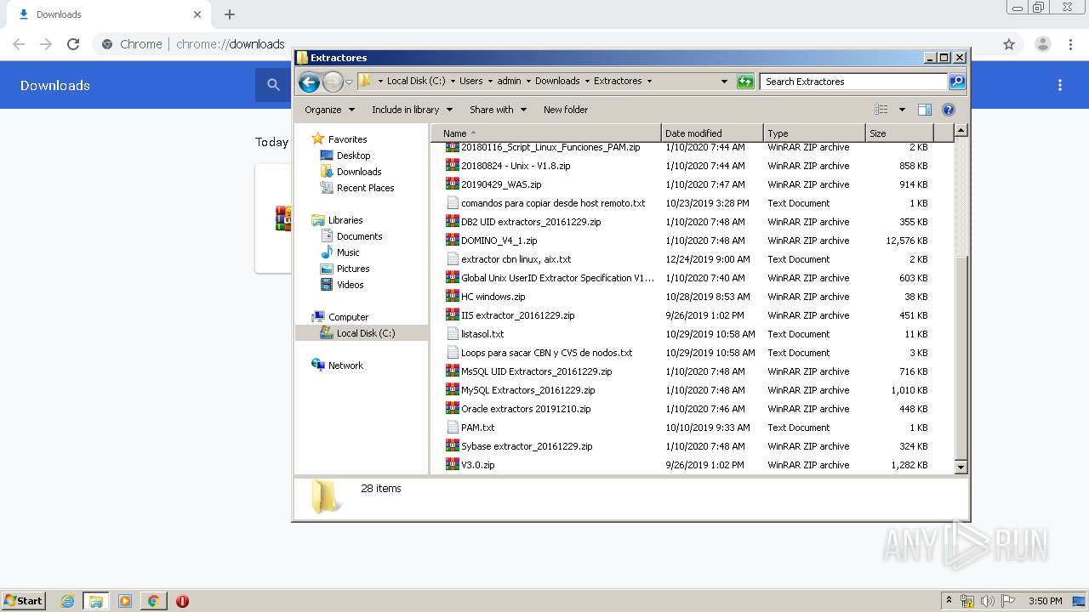This screenshot has width=1089, height=612.
Task: Select Network in navigation pane
Action: (337, 365)
